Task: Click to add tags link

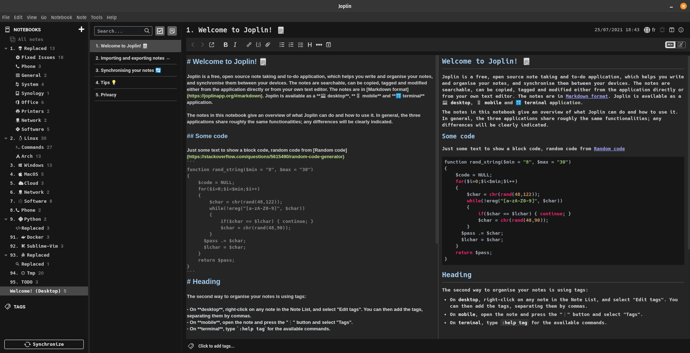Action: pyautogui.click(x=216, y=346)
